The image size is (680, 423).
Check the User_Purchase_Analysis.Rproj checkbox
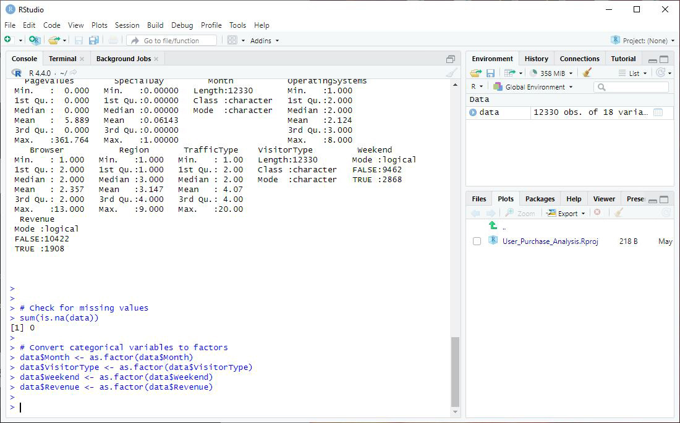point(477,241)
